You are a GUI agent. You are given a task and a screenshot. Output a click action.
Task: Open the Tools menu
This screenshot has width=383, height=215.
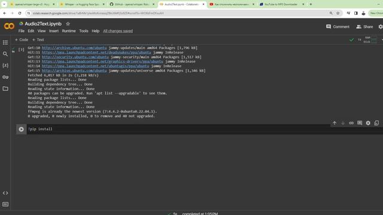pos(84,31)
